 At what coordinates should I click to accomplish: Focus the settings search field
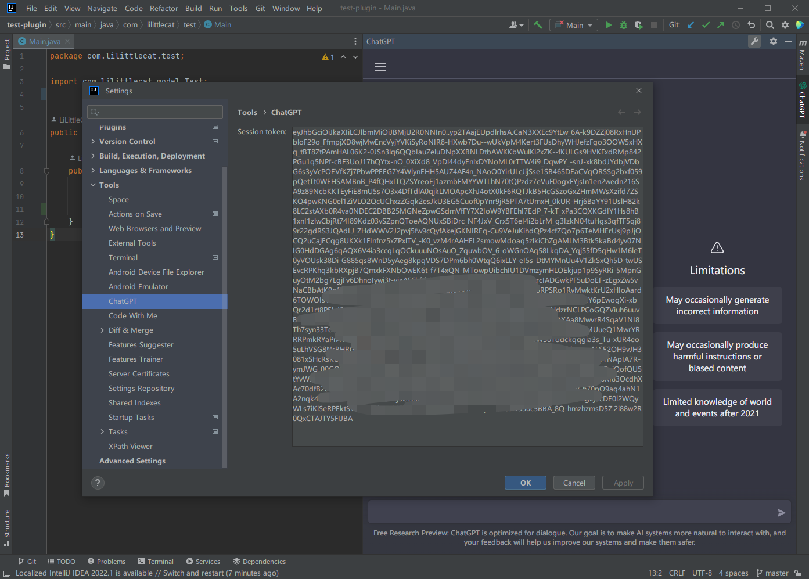point(155,112)
